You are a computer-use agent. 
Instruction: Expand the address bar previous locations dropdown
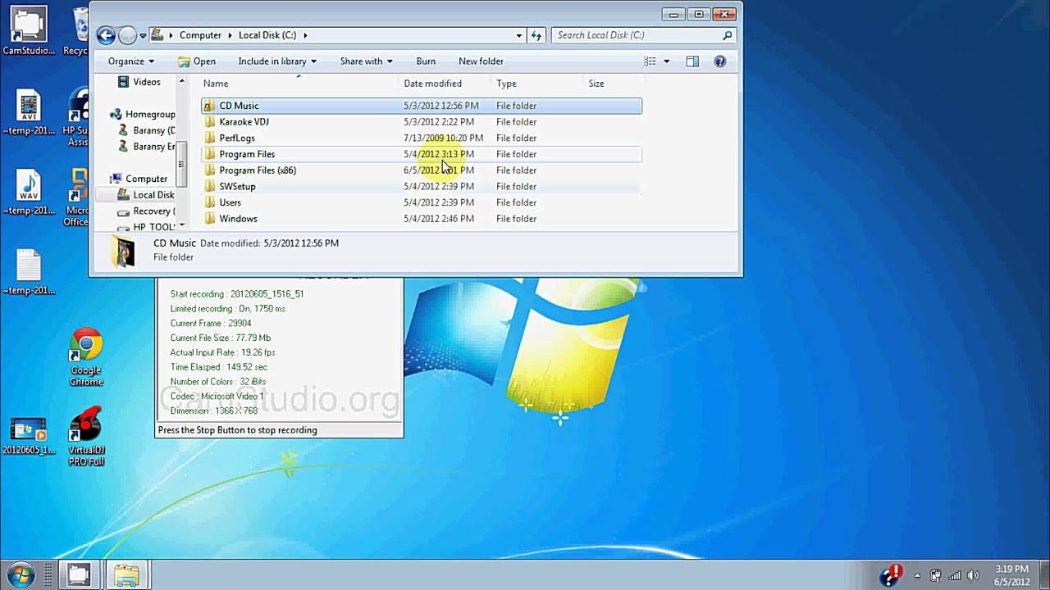(518, 35)
